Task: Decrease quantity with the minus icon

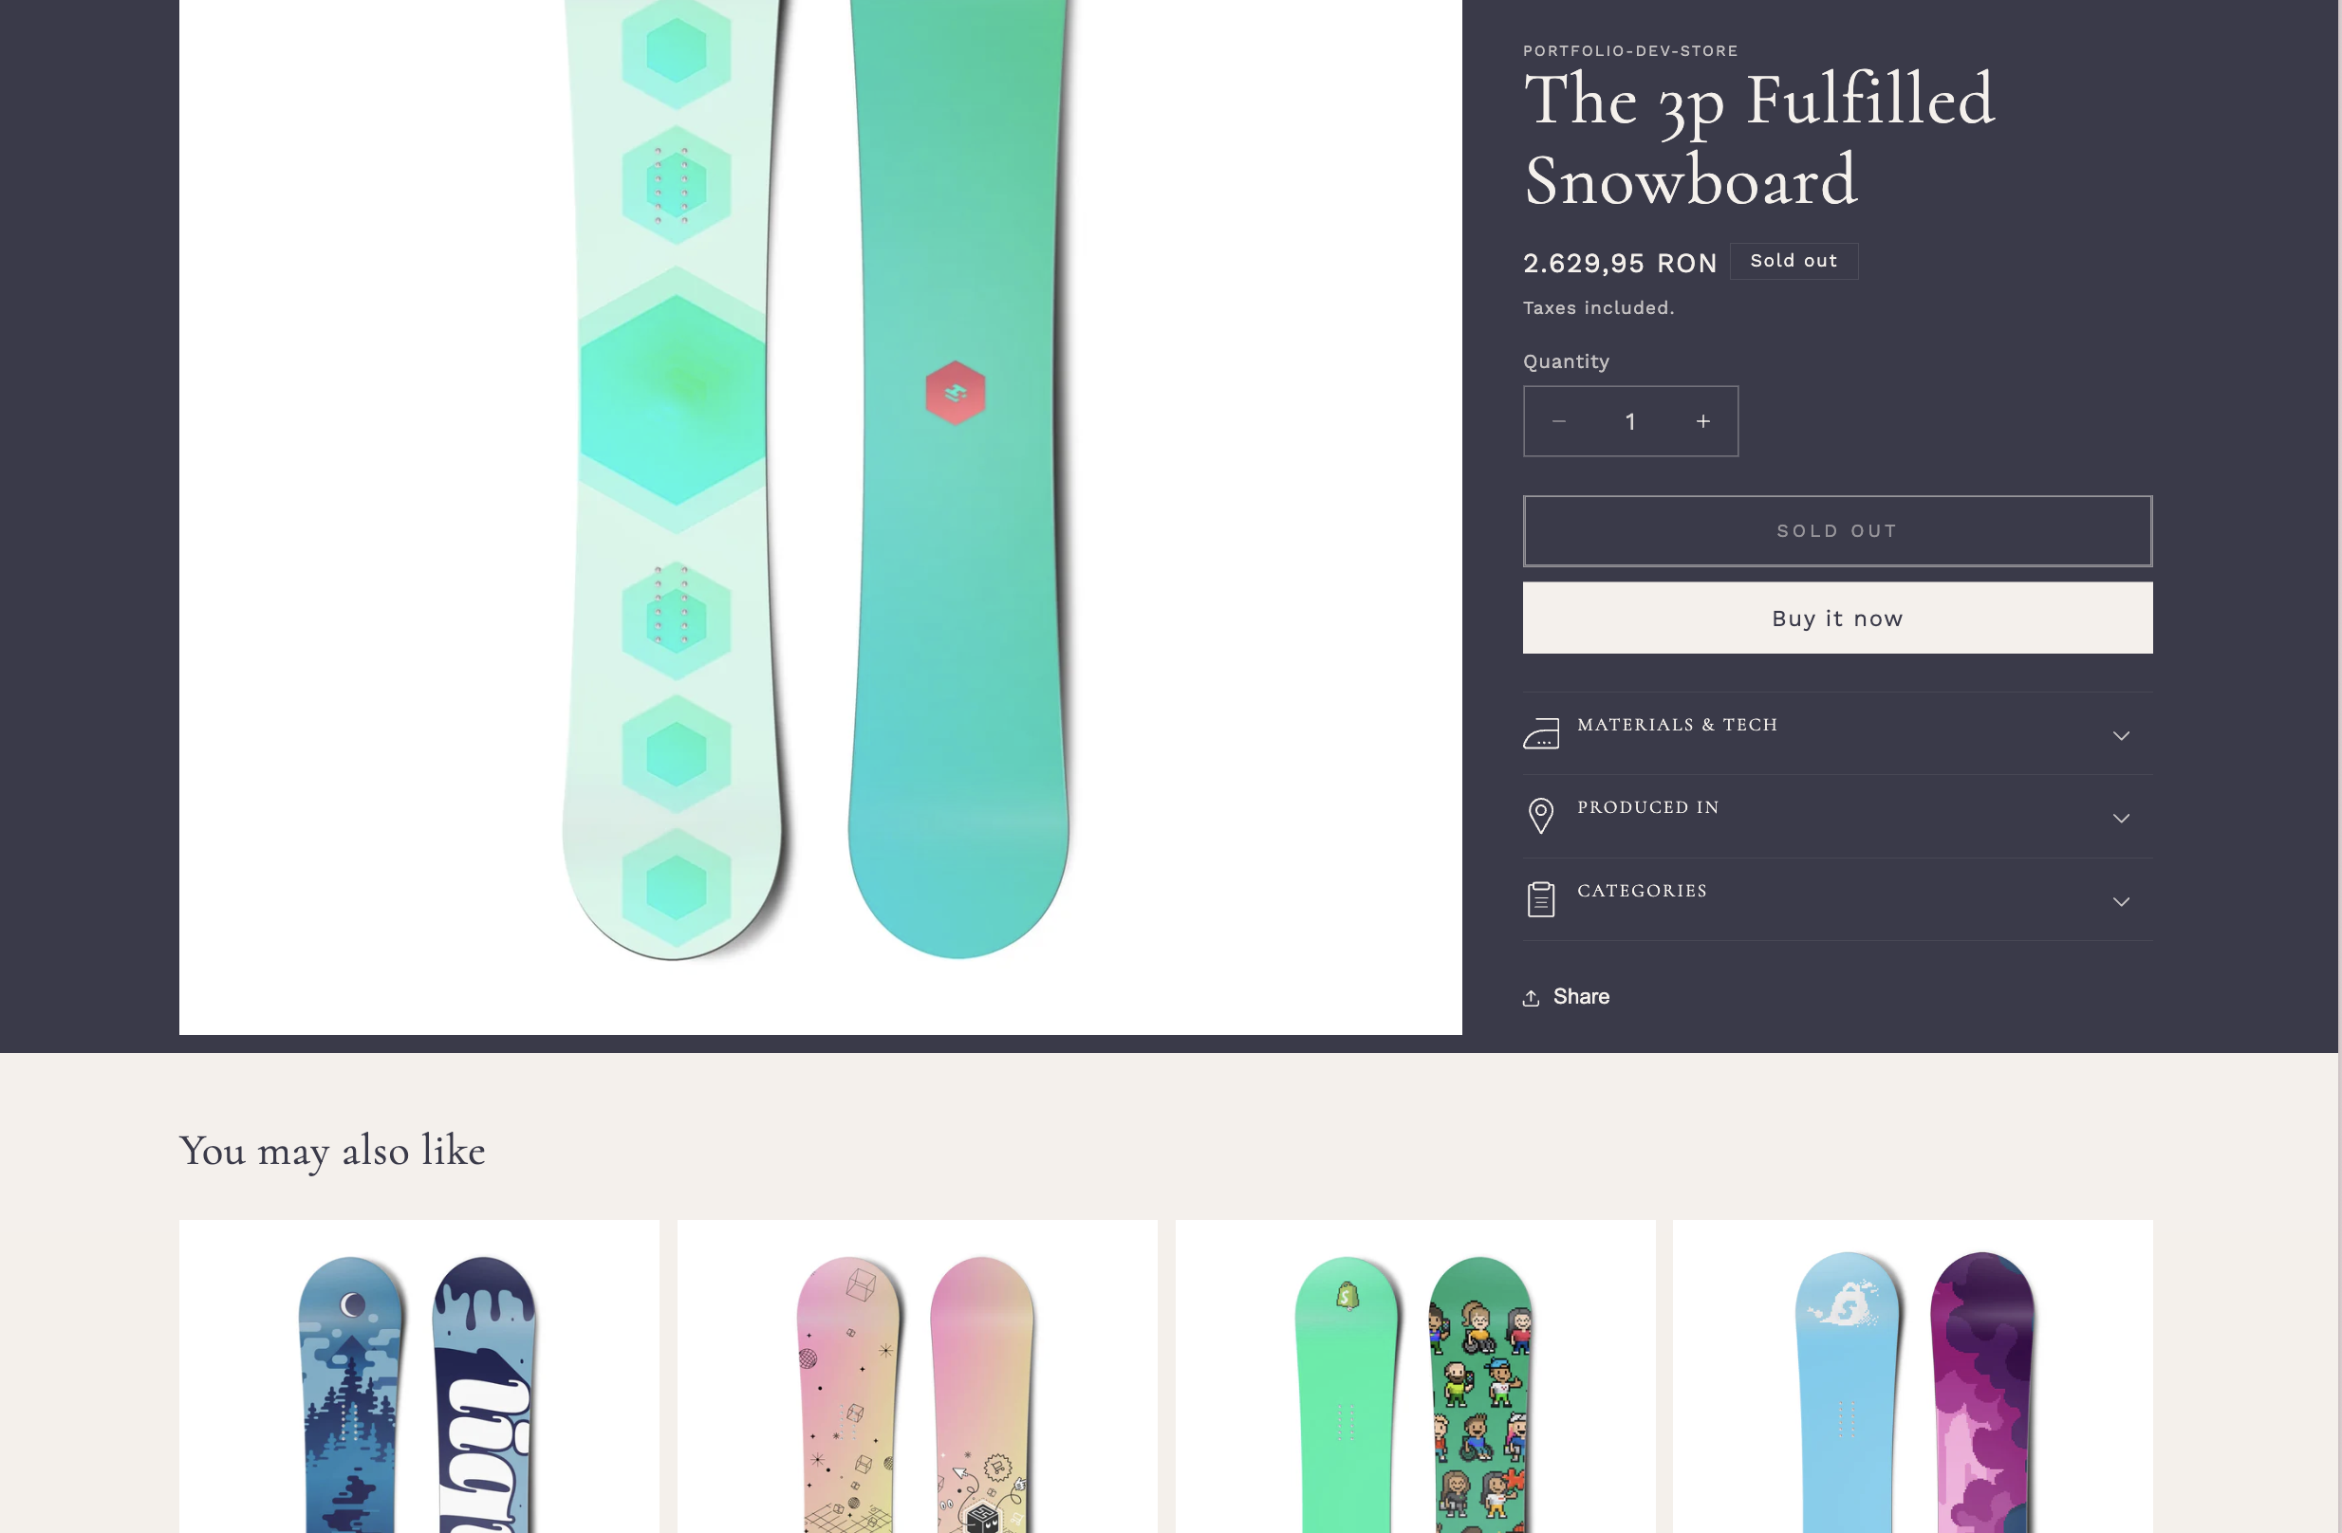Action: (x=1559, y=421)
